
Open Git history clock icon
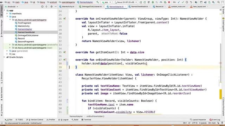187,2
